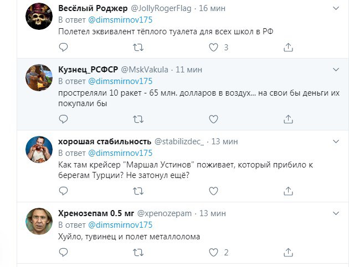
Task: Expand the Кузнец_РСФСР tweet options chevron
Action: 336,70
